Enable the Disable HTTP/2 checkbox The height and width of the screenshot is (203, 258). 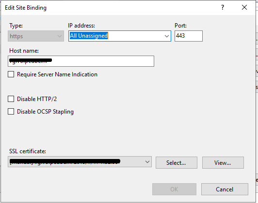tap(11, 99)
